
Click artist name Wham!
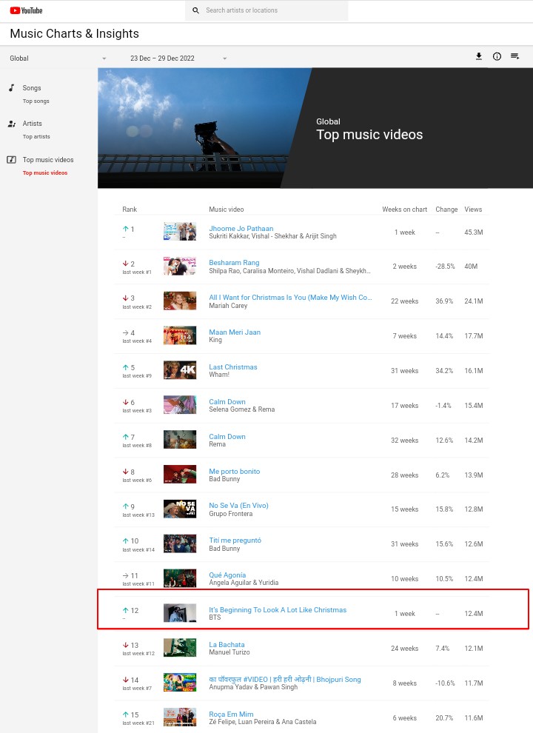pos(219,375)
